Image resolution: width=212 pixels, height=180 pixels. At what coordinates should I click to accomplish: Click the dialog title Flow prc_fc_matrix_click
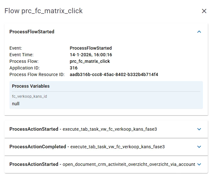coord(43,11)
